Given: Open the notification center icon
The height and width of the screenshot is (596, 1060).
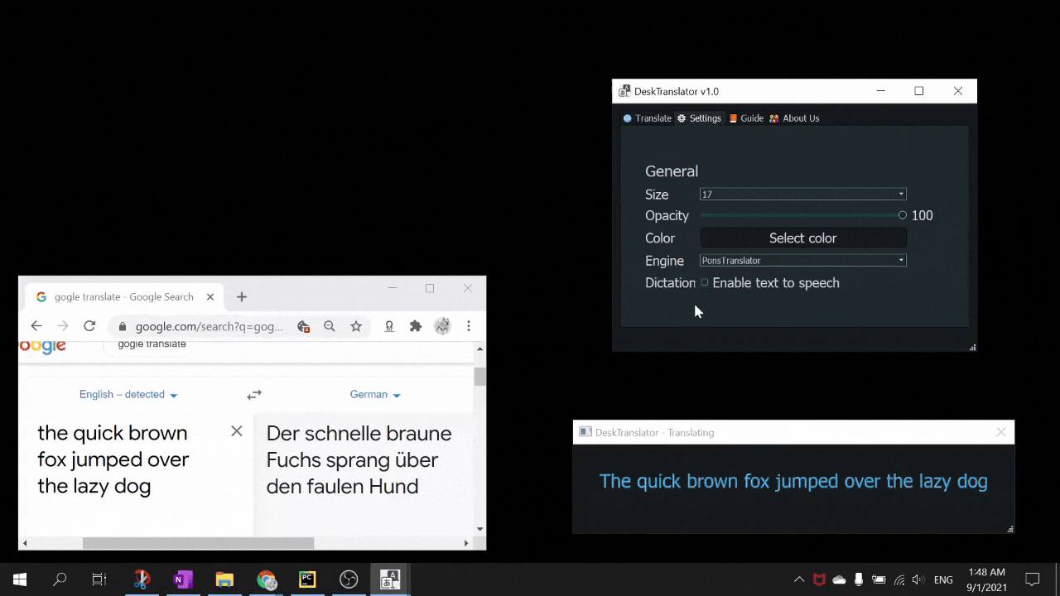Looking at the screenshot, I should point(1032,579).
